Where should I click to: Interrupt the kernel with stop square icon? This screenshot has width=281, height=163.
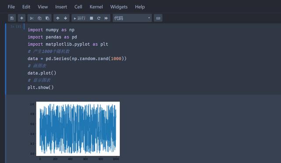[x=91, y=18]
